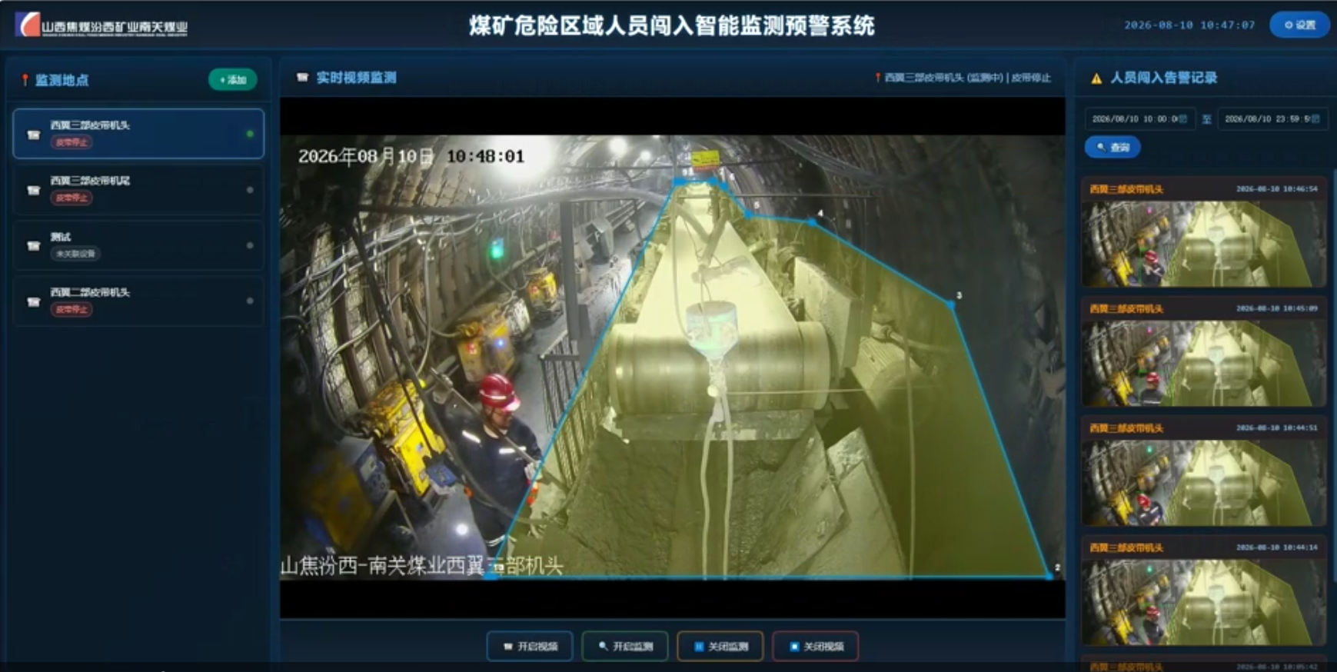Click the system title 煤矿危险区域人员闯入智能监测预警系统
This screenshot has height=672, width=1337.
point(671,26)
